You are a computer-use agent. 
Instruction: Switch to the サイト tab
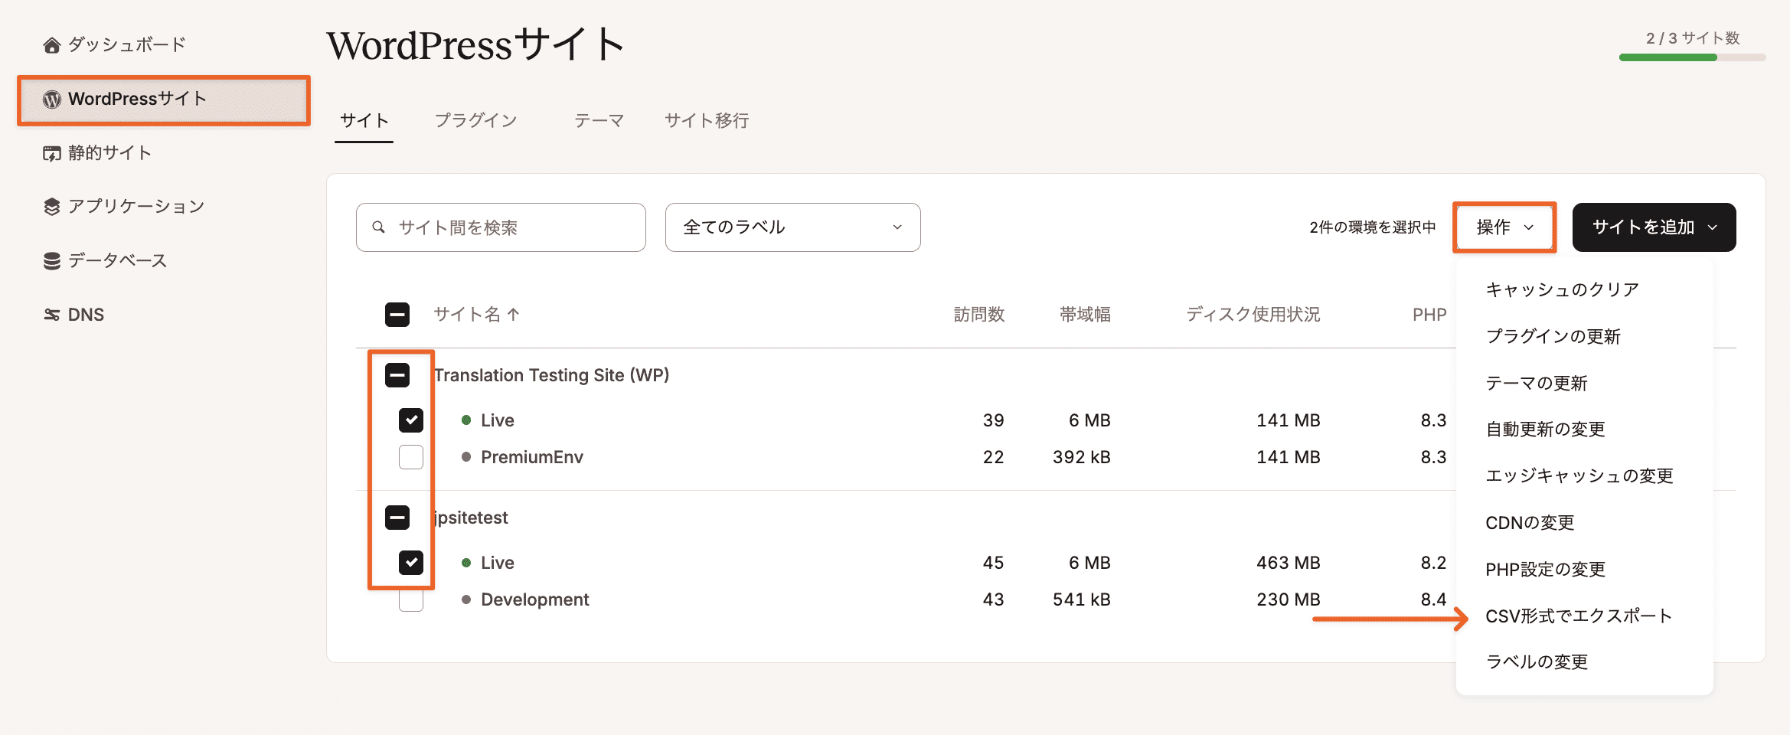click(364, 121)
